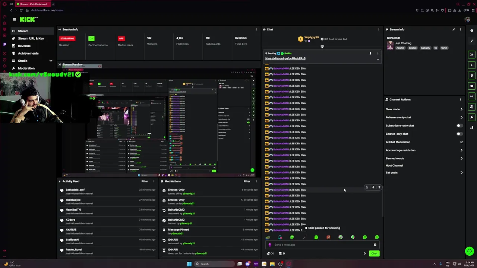Open Chat panel three-dot menu
This screenshot has width=477, height=268.
point(379,29)
